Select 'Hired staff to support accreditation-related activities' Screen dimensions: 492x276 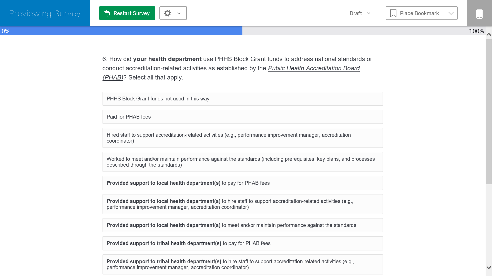242,138
